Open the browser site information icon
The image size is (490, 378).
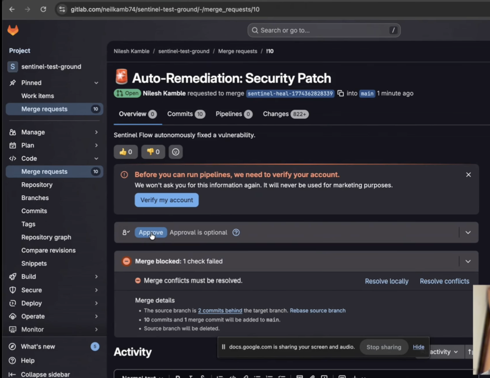pos(62,9)
